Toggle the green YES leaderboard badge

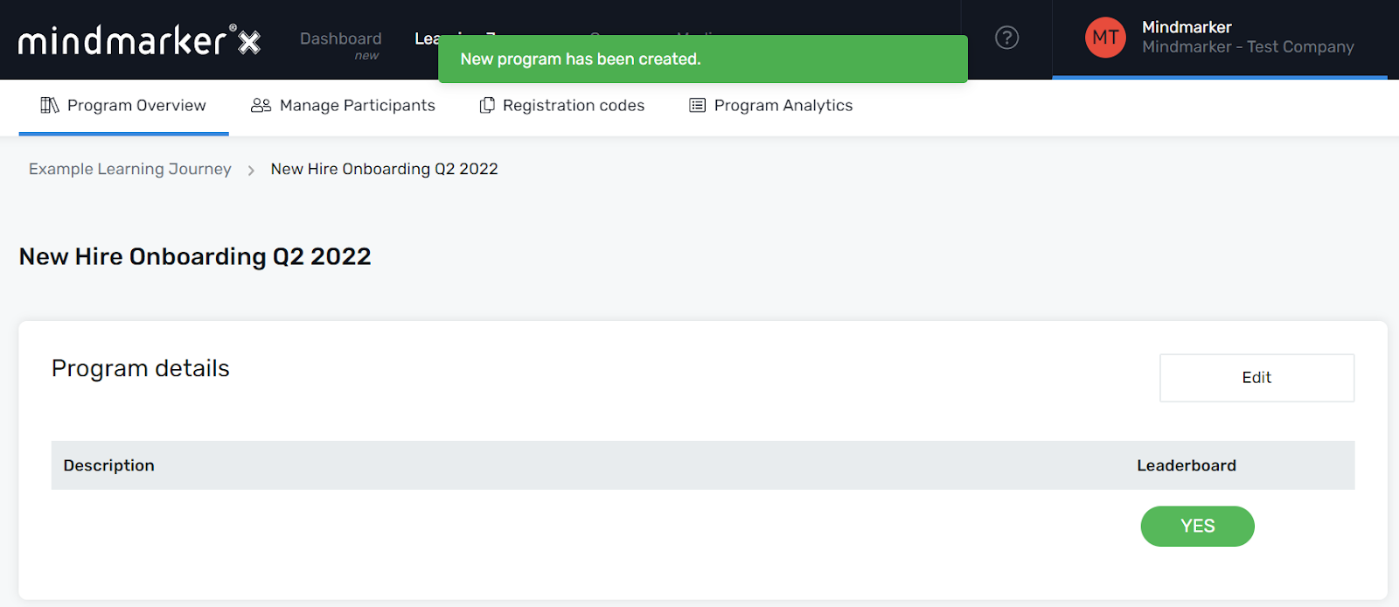point(1197,526)
